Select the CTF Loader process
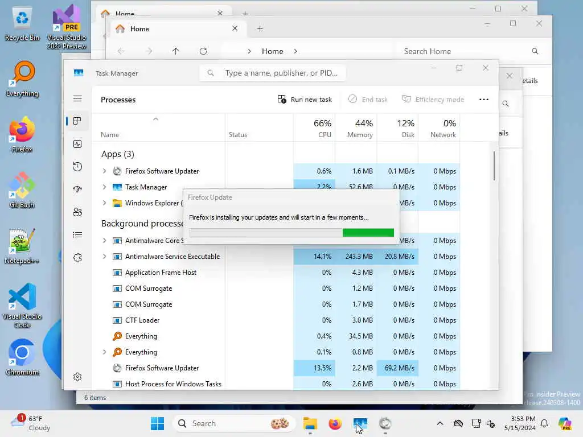This screenshot has width=583, height=437. tap(276, 320)
